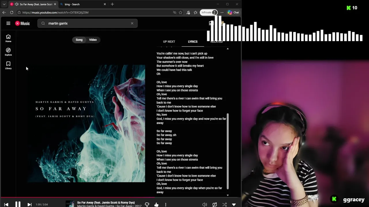Collapse the player page with down arrow
Image resolution: width=369 pixels, height=207 pixels.
coord(234,204)
